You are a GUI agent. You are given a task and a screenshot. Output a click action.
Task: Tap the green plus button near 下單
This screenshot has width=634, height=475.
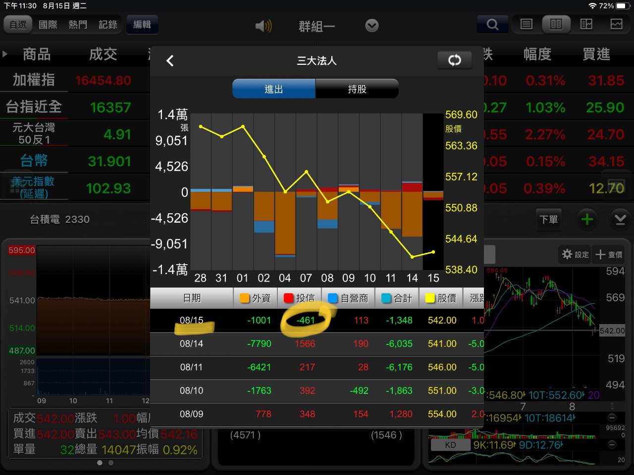pos(586,220)
